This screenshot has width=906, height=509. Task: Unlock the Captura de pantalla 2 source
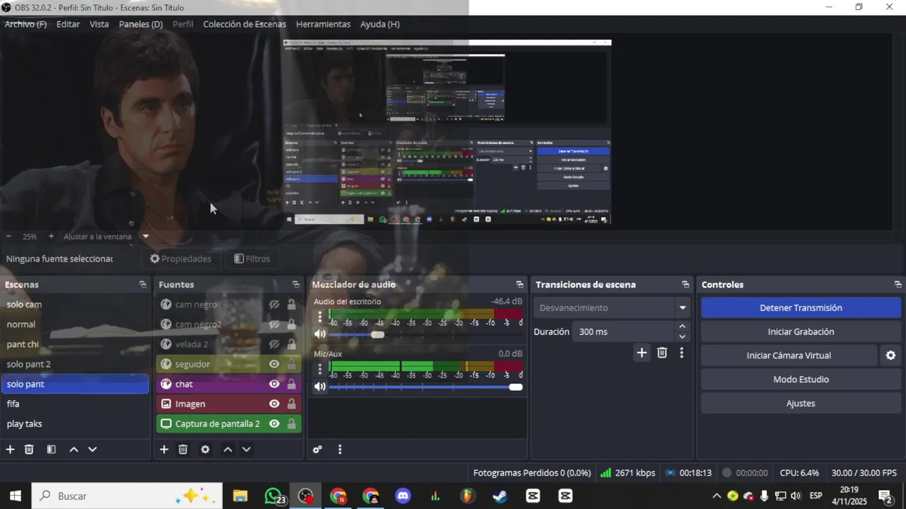[291, 424]
